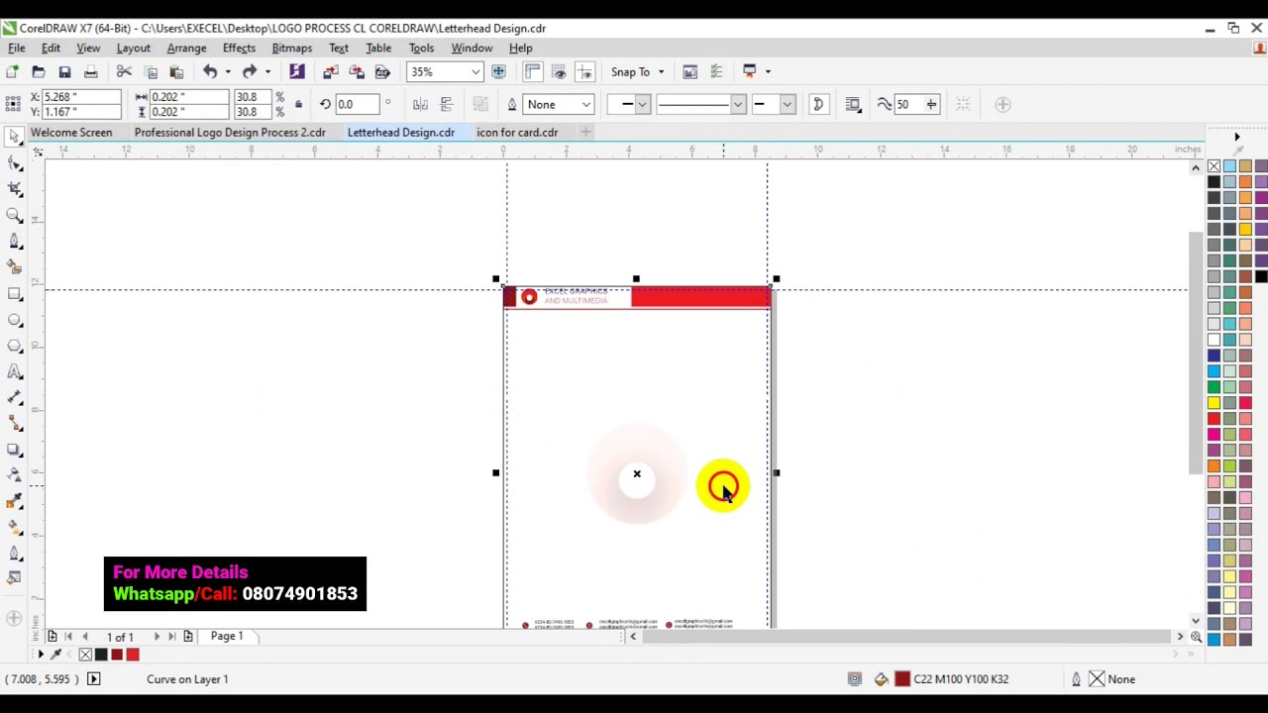Screen dimensions: 1268x713
Task: Select the Rectangle tool
Action: pyautogui.click(x=15, y=294)
